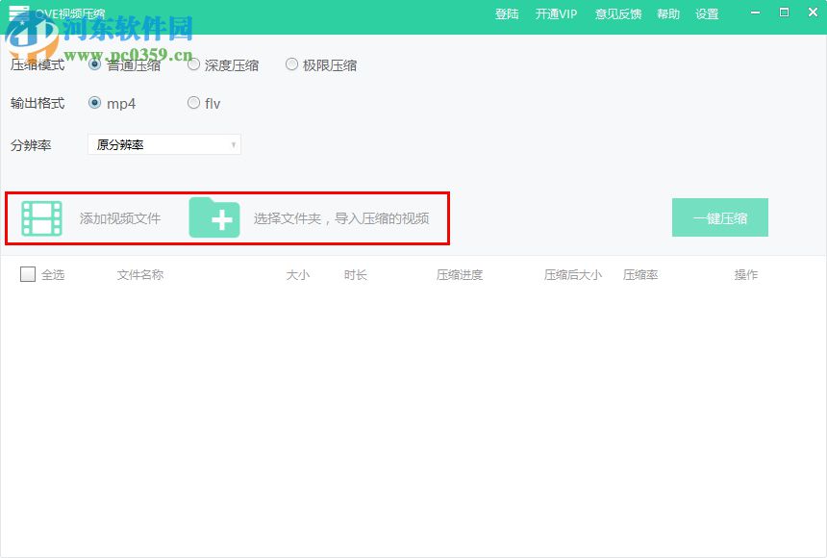
Task: Open the 帮助 (Help) item
Action: pos(667,13)
